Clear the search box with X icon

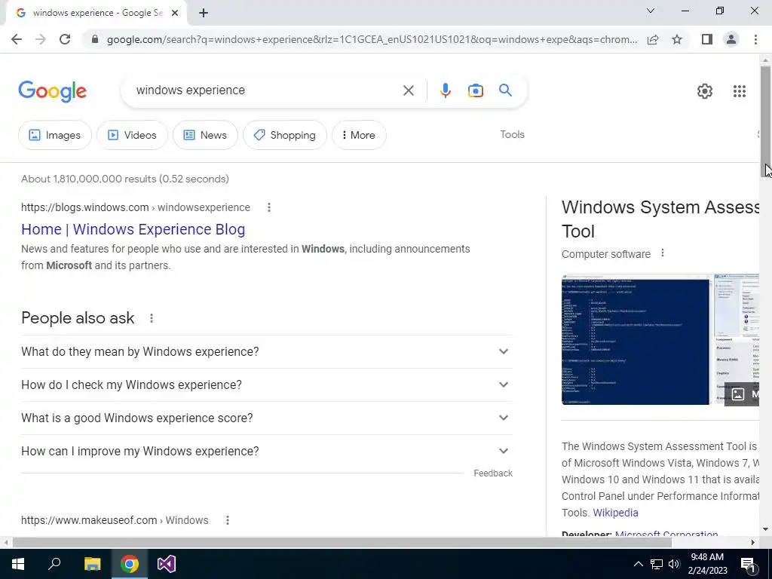click(x=408, y=90)
